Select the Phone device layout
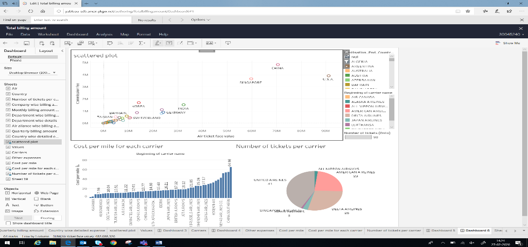This screenshot has width=528, height=247. click(16, 61)
